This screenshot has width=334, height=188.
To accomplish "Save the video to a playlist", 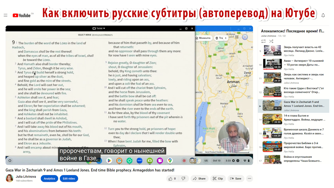I will (x=235, y=179).
